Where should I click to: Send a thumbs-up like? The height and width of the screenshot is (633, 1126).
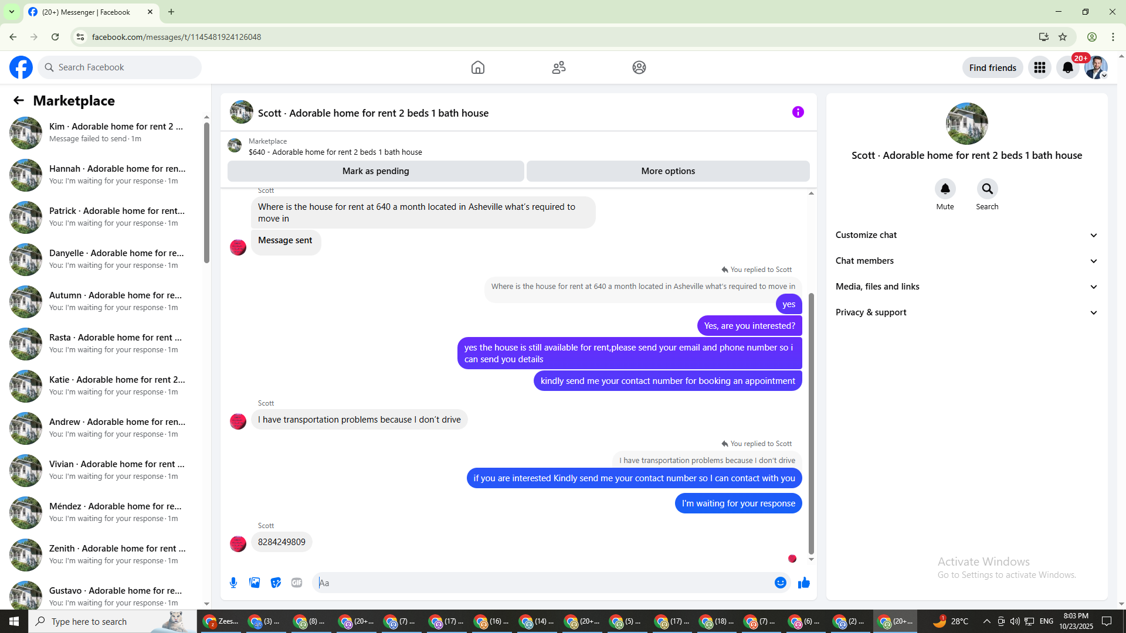[804, 583]
